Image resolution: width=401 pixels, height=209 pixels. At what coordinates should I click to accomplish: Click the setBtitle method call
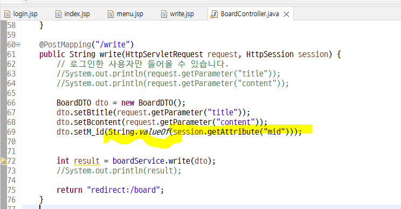(93, 113)
